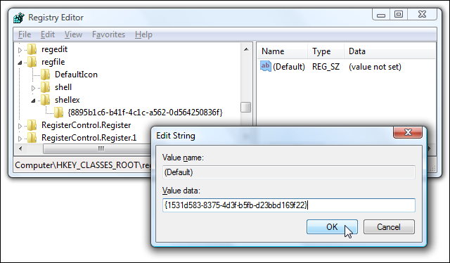
Task: Select the {8895b1c6-b41f-4c1c-a562-0d564250836f} key
Action: tap(145, 113)
